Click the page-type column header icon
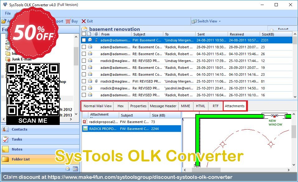 point(89,34)
